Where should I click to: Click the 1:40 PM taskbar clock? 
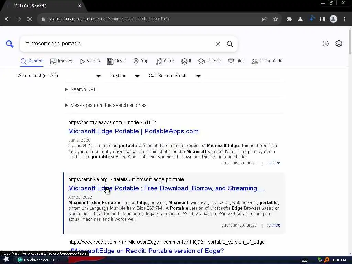pyautogui.click(x=339, y=260)
